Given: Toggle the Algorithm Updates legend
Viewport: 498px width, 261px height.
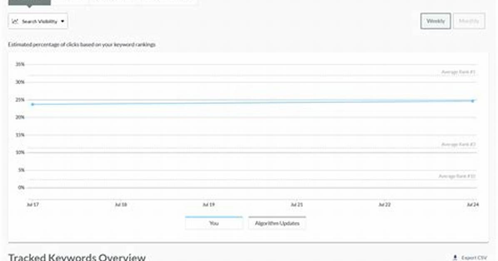Looking at the screenshot, I should [x=277, y=223].
